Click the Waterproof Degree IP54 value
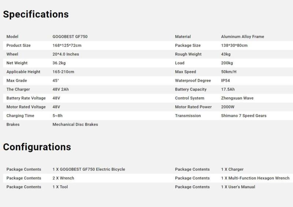 pos(226,81)
